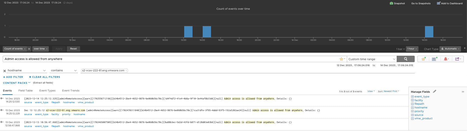Collapse the Manage Fields panel with double arrows
This screenshot has height=131, width=467.
click(463, 92)
